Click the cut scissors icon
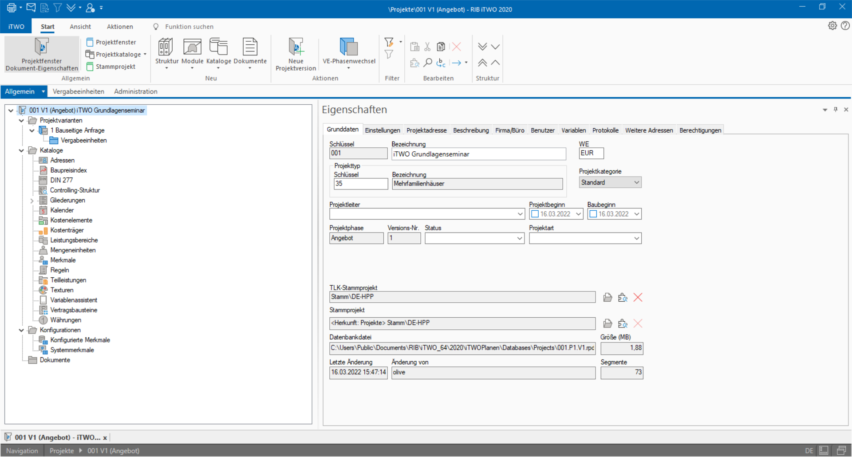The image size is (852, 457). 427,47
